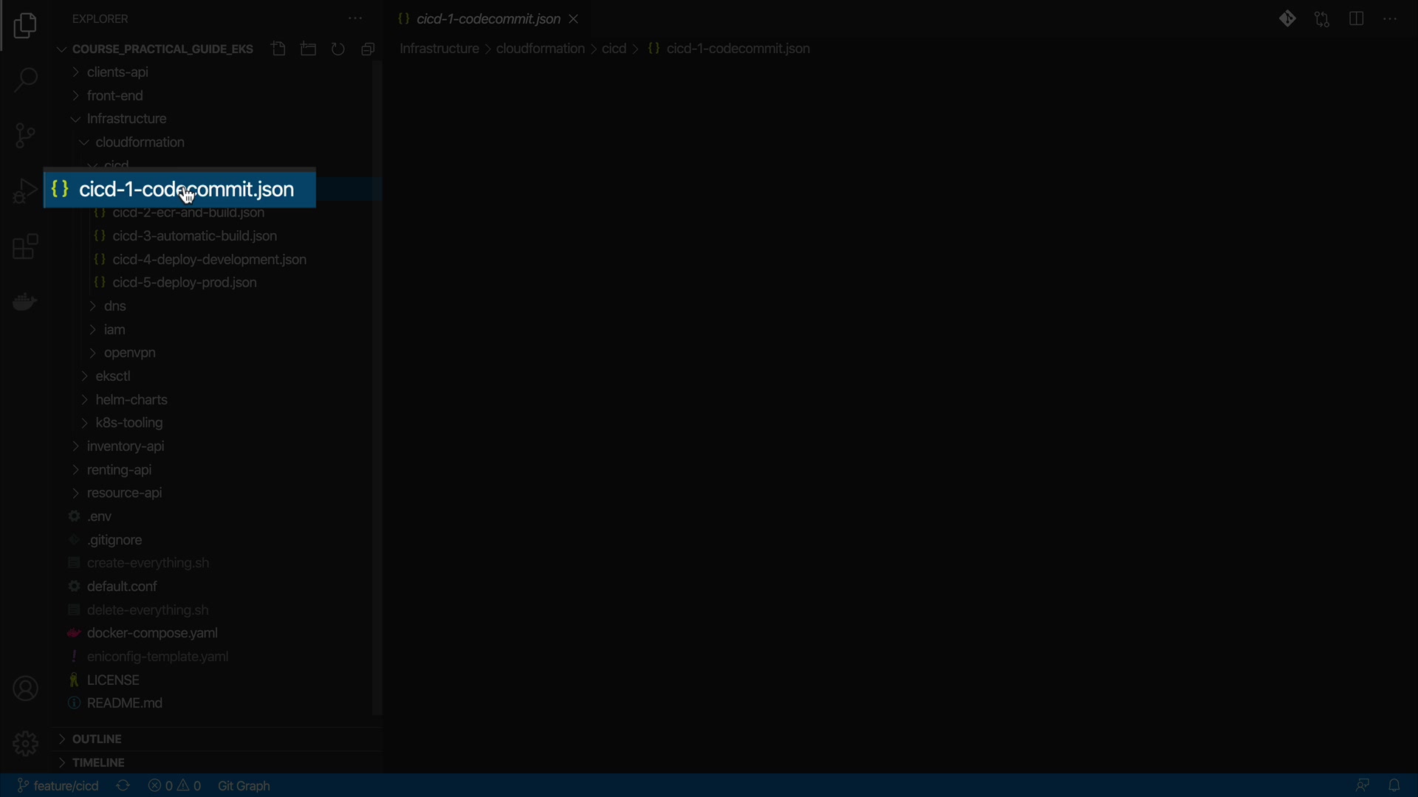Expand the TIMELINE section
This screenshot has height=797, width=1418.
click(x=98, y=762)
